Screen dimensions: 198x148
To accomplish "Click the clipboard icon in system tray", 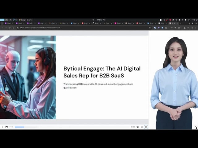I will (173, 20).
